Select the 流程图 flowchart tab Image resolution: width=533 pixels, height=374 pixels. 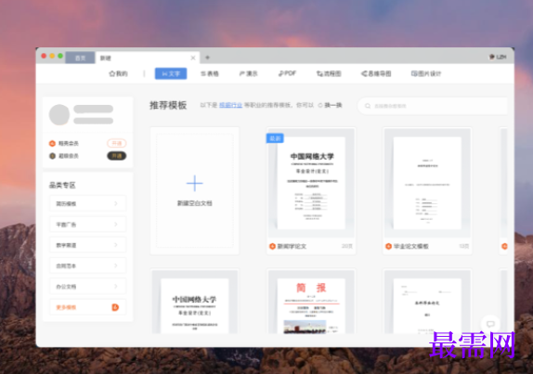pyautogui.click(x=329, y=73)
